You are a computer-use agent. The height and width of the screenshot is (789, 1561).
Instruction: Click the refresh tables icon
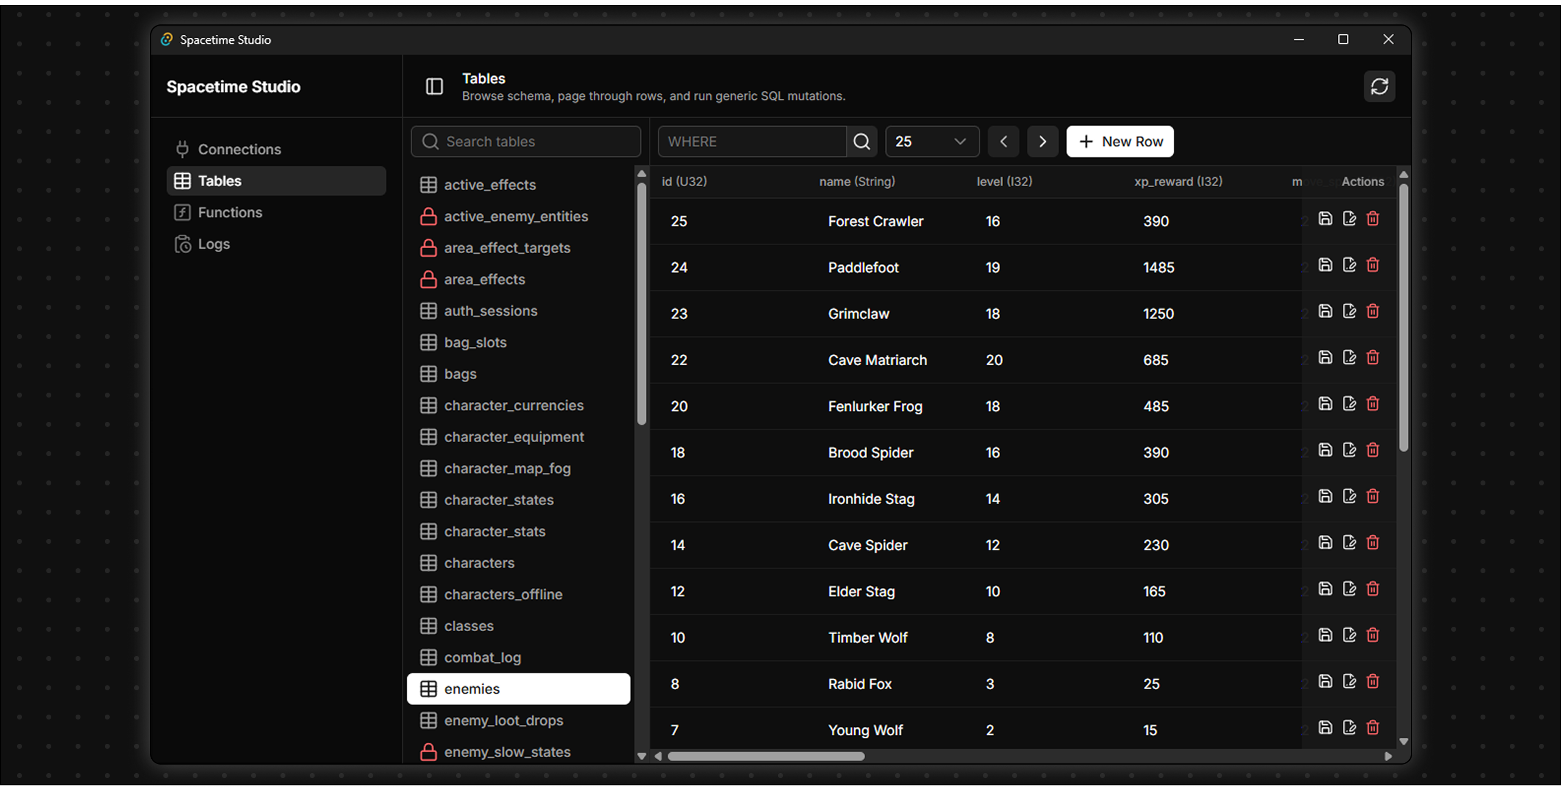coord(1379,87)
